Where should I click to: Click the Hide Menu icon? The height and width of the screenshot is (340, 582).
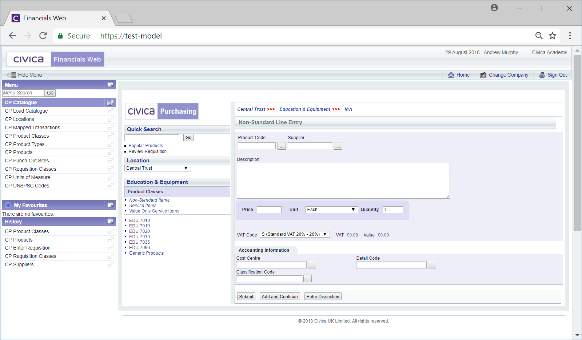click(12, 75)
